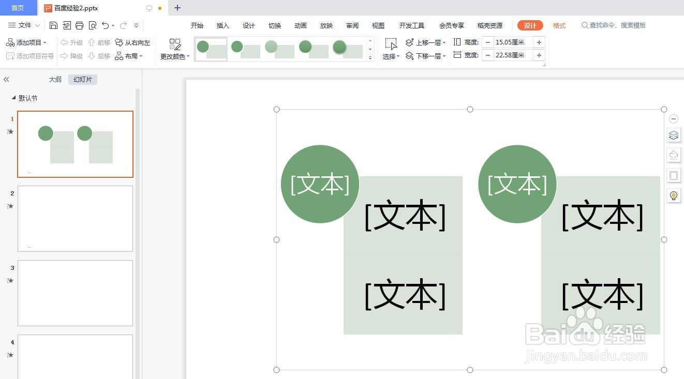The width and height of the screenshot is (684, 379).
Task: Click the Print icon
Action: click(79, 25)
